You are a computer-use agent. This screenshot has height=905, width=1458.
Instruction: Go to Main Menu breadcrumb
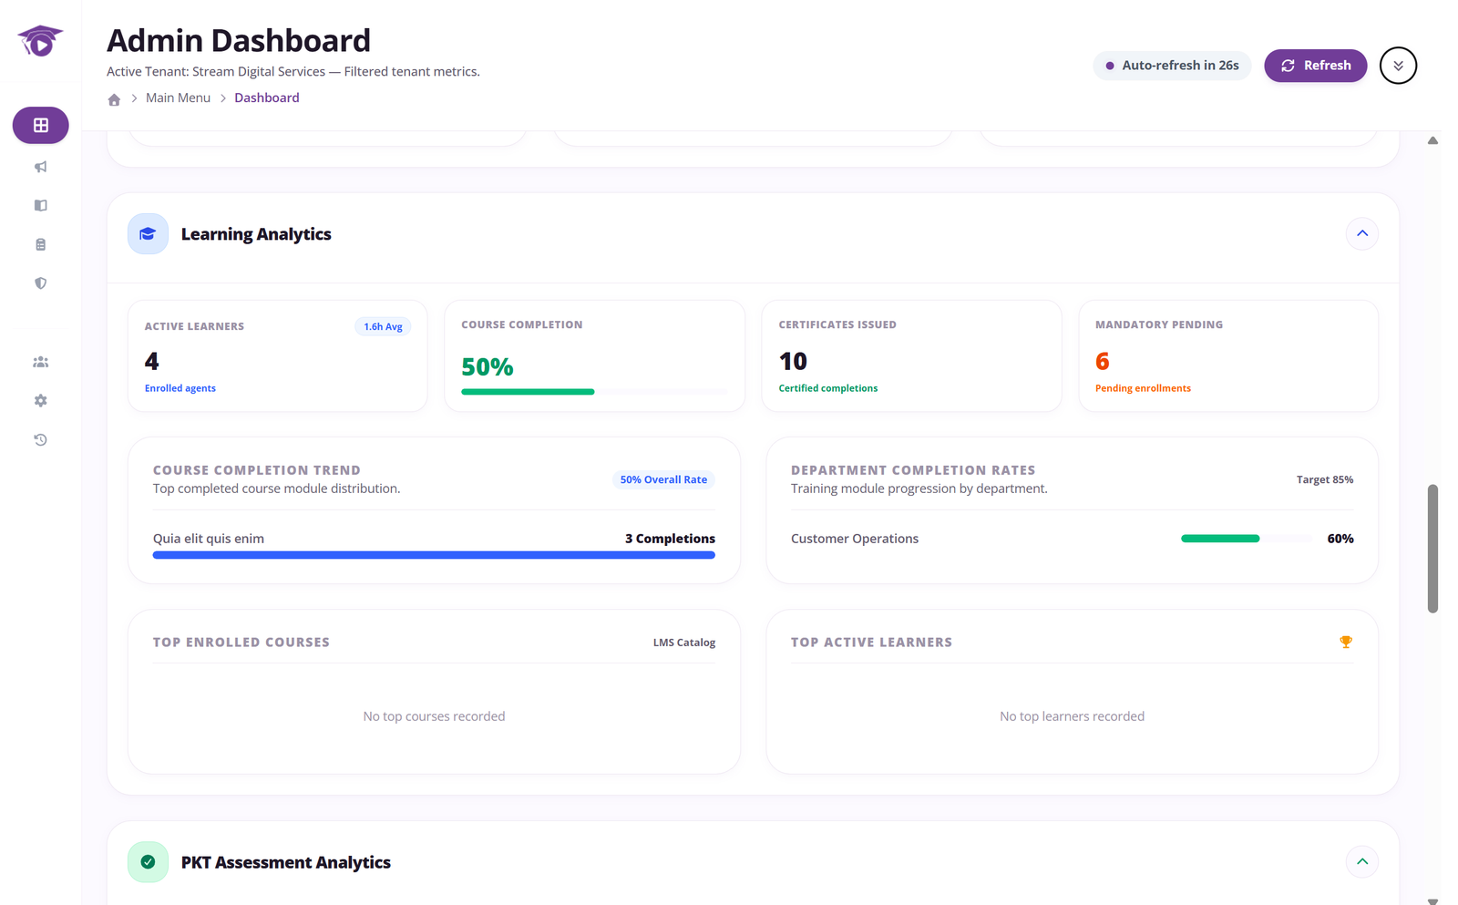pos(178,98)
